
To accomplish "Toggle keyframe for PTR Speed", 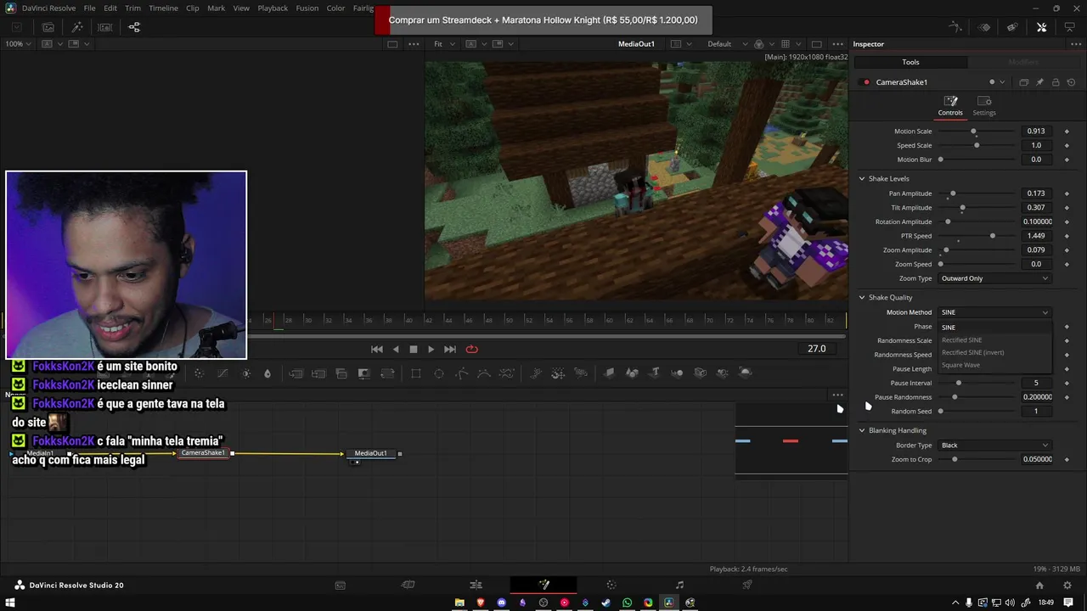I will [x=1067, y=236].
